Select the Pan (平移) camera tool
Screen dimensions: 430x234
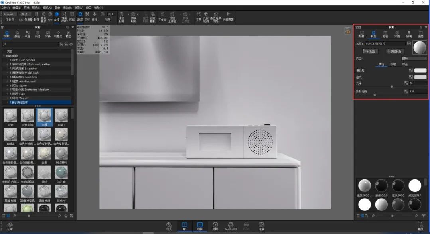pyautogui.click(x=87, y=16)
